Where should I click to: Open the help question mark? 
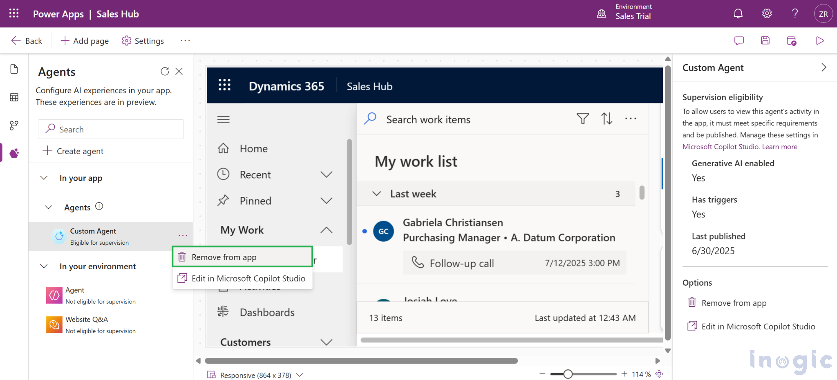click(x=795, y=13)
